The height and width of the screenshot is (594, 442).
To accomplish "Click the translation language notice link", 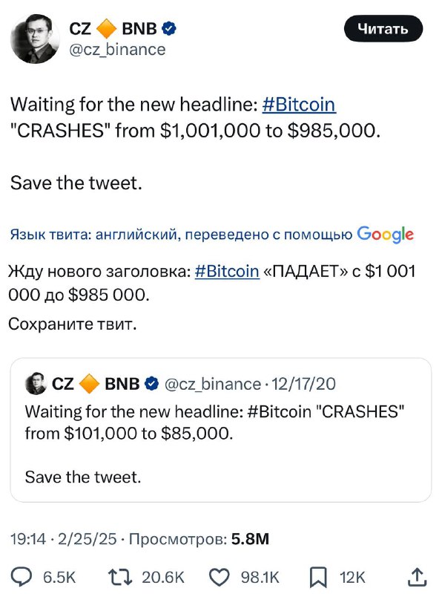I will [212, 235].
